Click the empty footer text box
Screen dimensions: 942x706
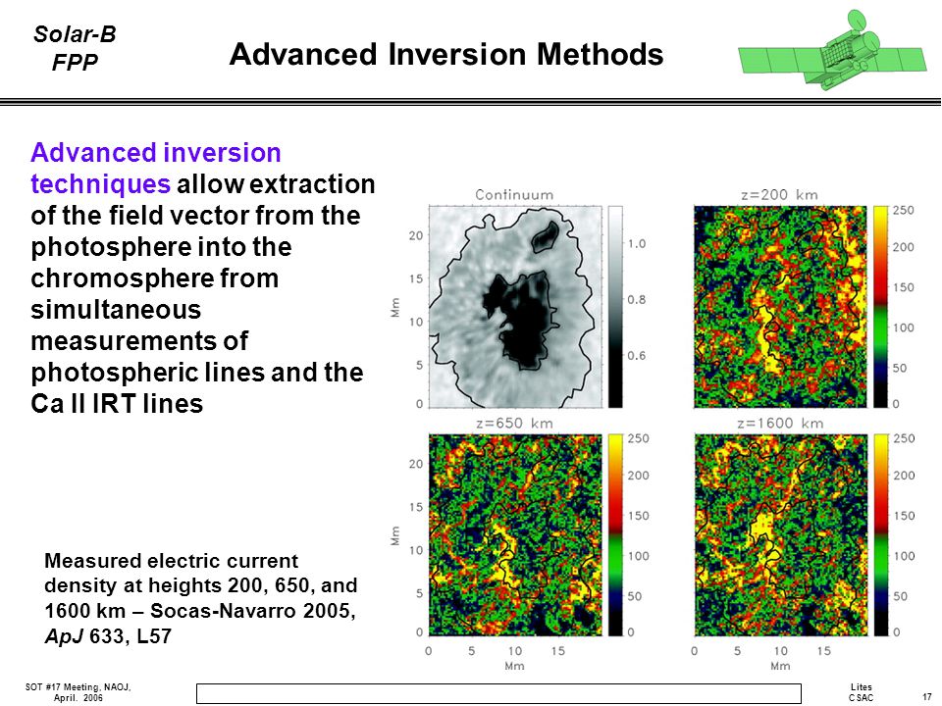[x=498, y=693]
